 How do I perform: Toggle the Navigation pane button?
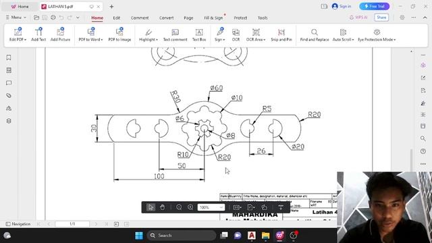click(18, 224)
